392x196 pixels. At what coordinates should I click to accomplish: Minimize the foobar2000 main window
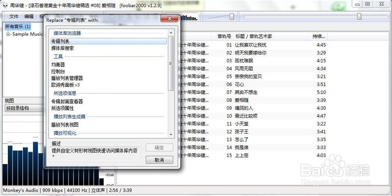[x=358, y=4]
